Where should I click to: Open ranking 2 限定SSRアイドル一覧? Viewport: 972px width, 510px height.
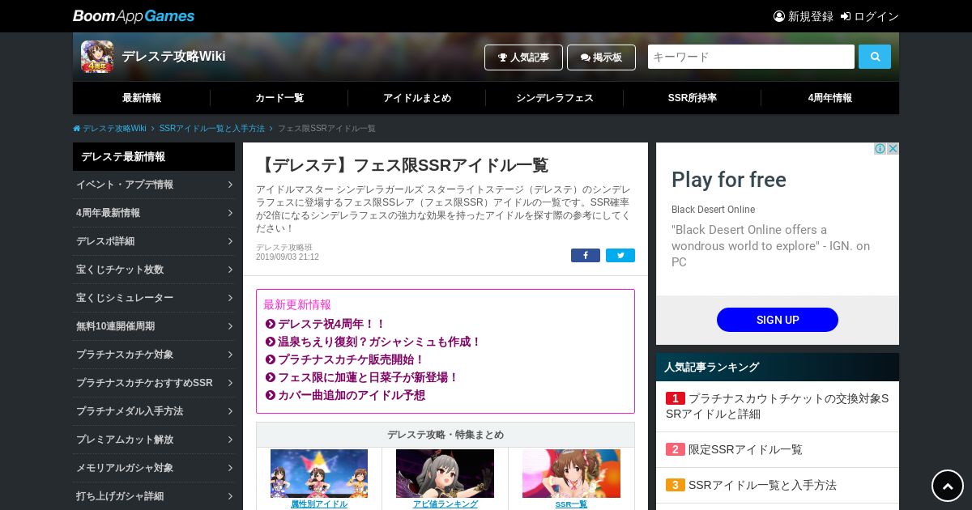pyautogui.click(x=778, y=449)
